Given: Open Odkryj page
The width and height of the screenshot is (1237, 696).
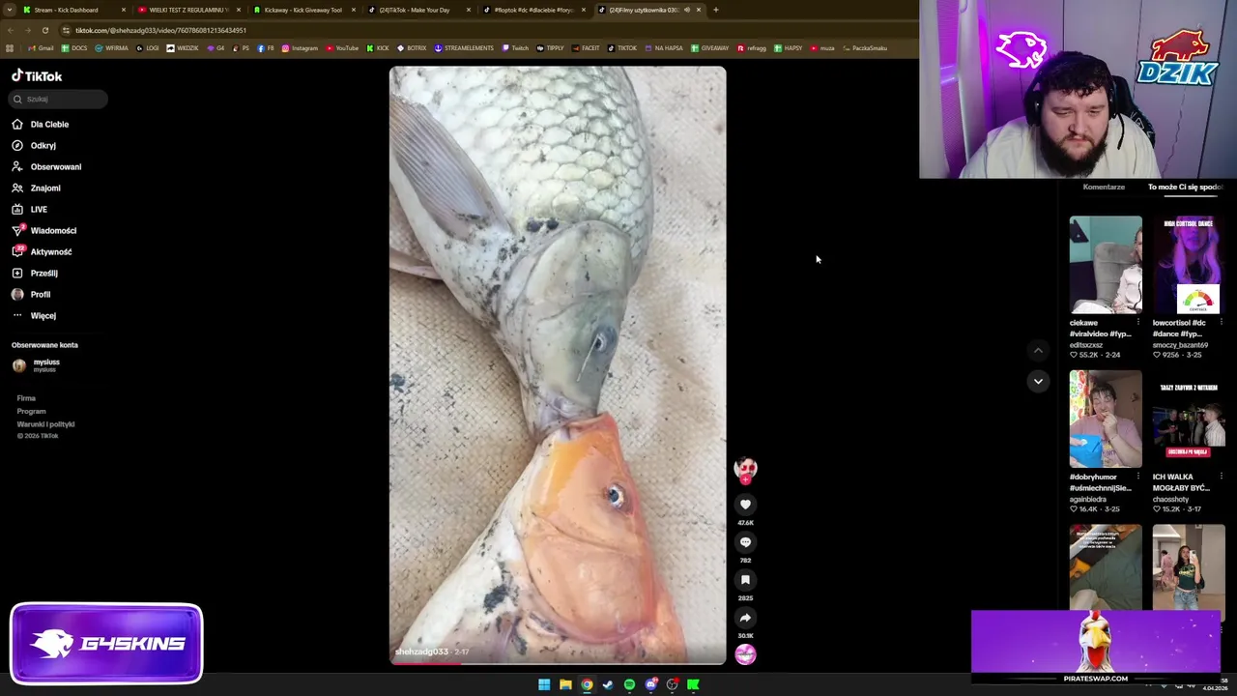Looking at the screenshot, I should coord(43,145).
